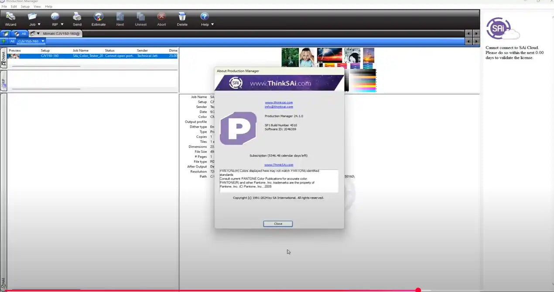554x292 pixels.
Task: Open the CJV150-160 setup dropdown
Action: pos(43,41)
